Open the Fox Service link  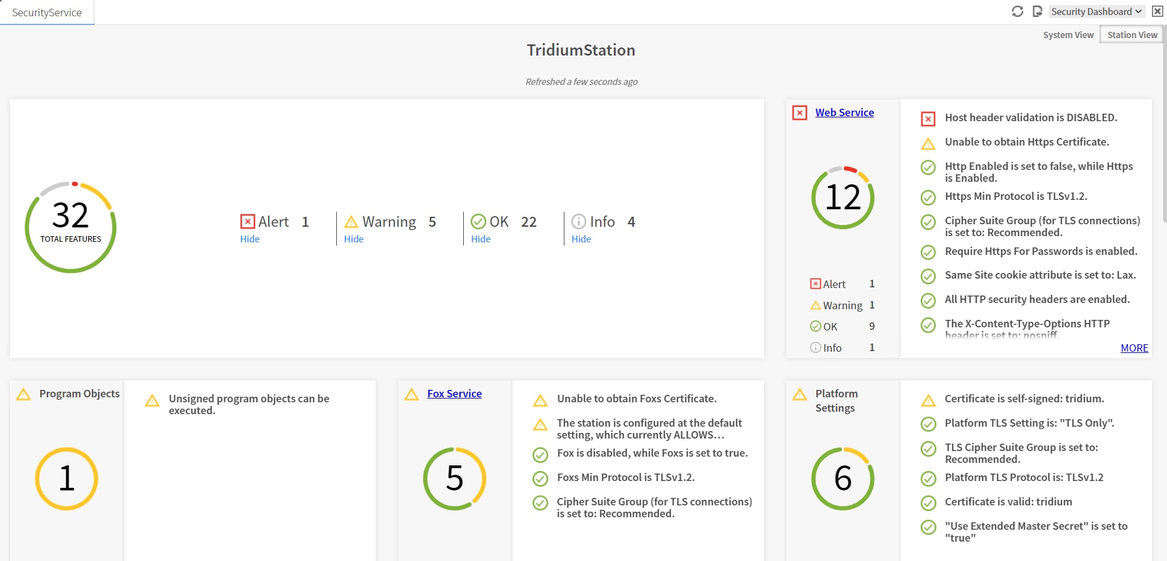tap(454, 394)
